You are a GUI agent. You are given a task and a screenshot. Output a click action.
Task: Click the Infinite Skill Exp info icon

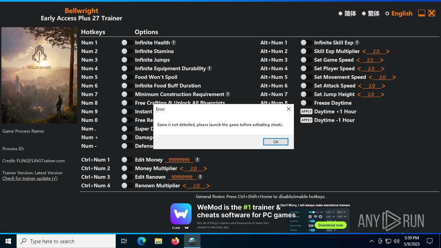click(357, 43)
